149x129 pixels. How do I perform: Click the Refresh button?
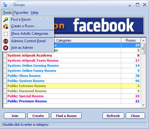tap(113, 116)
